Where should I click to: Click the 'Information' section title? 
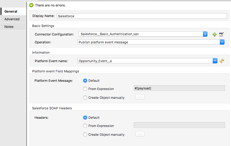(x=41, y=52)
